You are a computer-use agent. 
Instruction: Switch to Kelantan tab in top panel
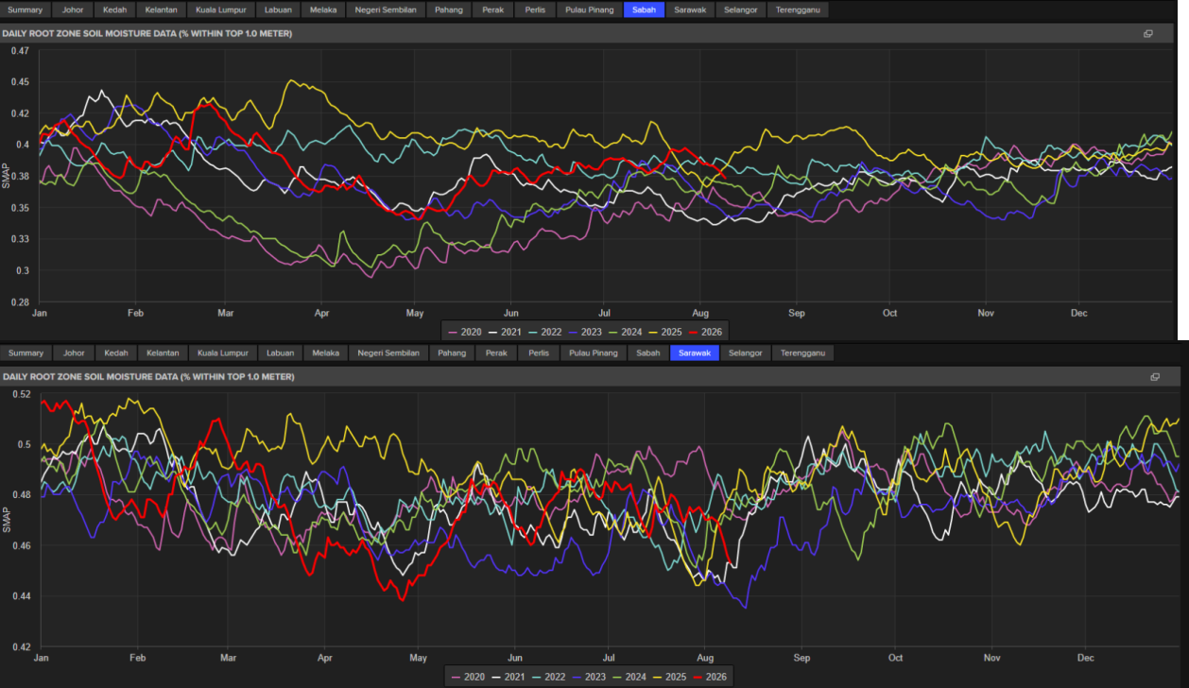point(160,10)
